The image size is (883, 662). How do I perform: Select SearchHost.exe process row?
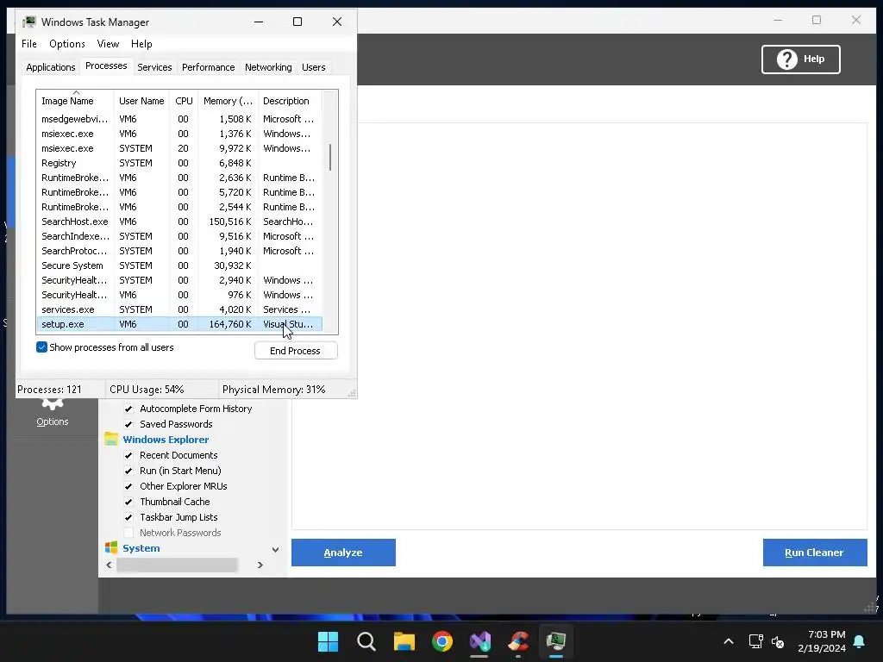179,222
